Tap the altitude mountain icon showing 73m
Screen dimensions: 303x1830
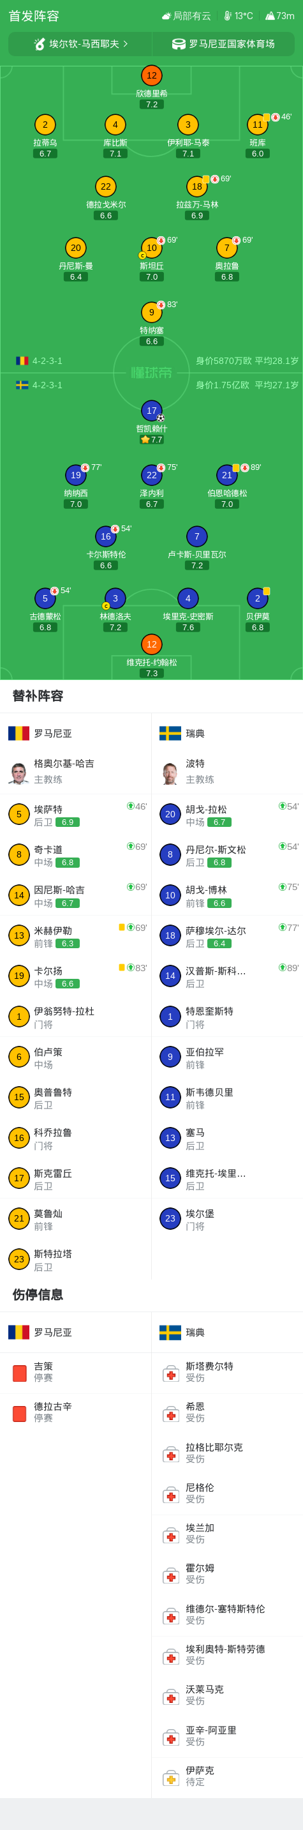pyautogui.click(x=270, y=15)
